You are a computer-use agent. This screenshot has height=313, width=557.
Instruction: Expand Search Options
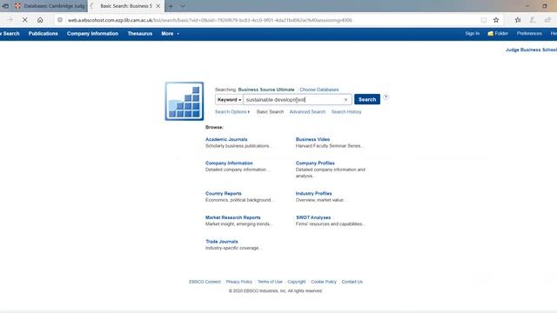232,112
